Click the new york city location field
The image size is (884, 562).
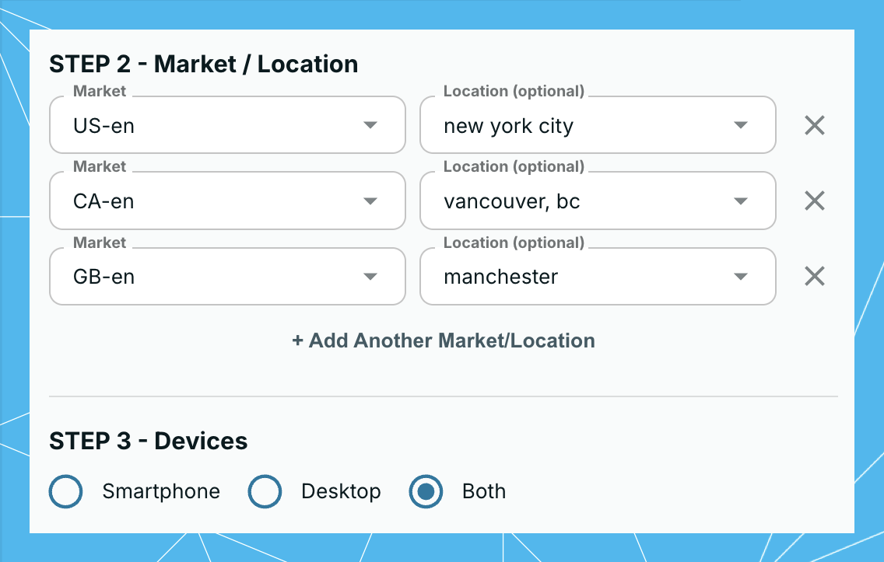[598, 125]
